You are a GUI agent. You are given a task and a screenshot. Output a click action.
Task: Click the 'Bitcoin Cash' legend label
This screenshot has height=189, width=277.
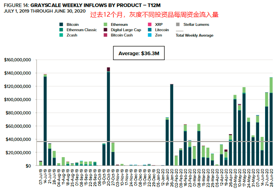tap(122, 35)
